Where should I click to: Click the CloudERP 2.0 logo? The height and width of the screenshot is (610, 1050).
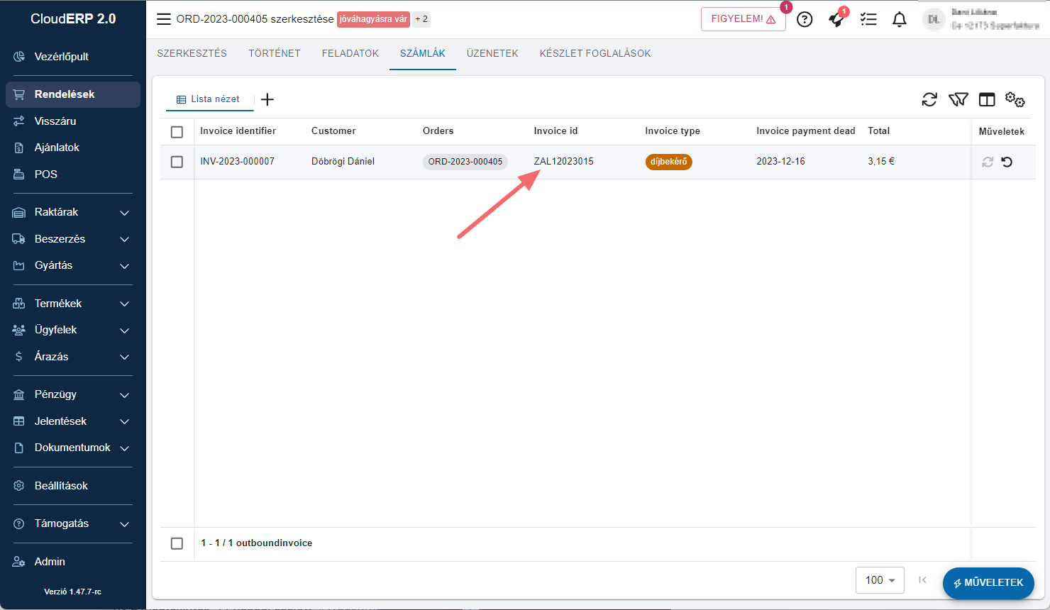73,19
